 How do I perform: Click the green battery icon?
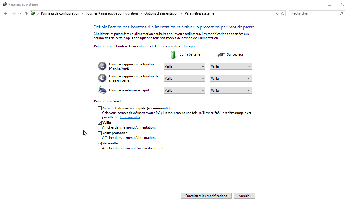tap(173, 54)
